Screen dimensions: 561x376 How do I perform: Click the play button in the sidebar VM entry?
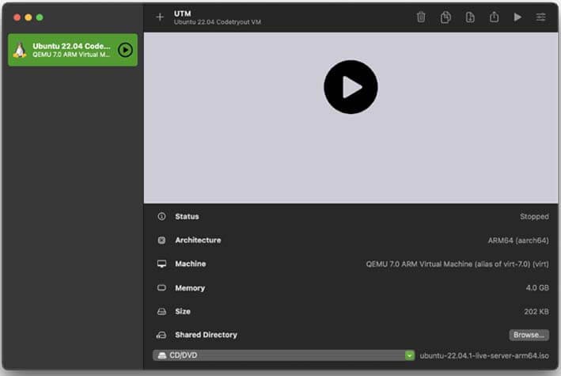pos(125,50)
